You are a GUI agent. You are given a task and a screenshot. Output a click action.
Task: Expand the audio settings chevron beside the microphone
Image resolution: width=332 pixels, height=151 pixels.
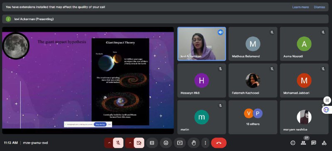(x=109, y=143)
